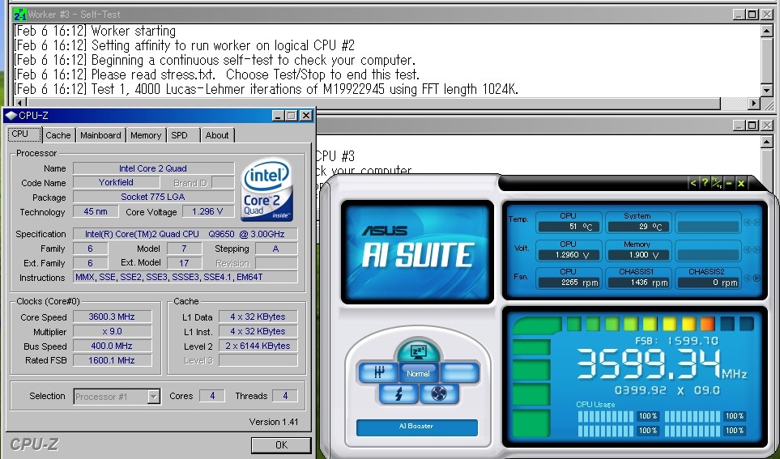Click the right arrow on the Volt row
780x459 pixels.
click(x=757, y=250)
